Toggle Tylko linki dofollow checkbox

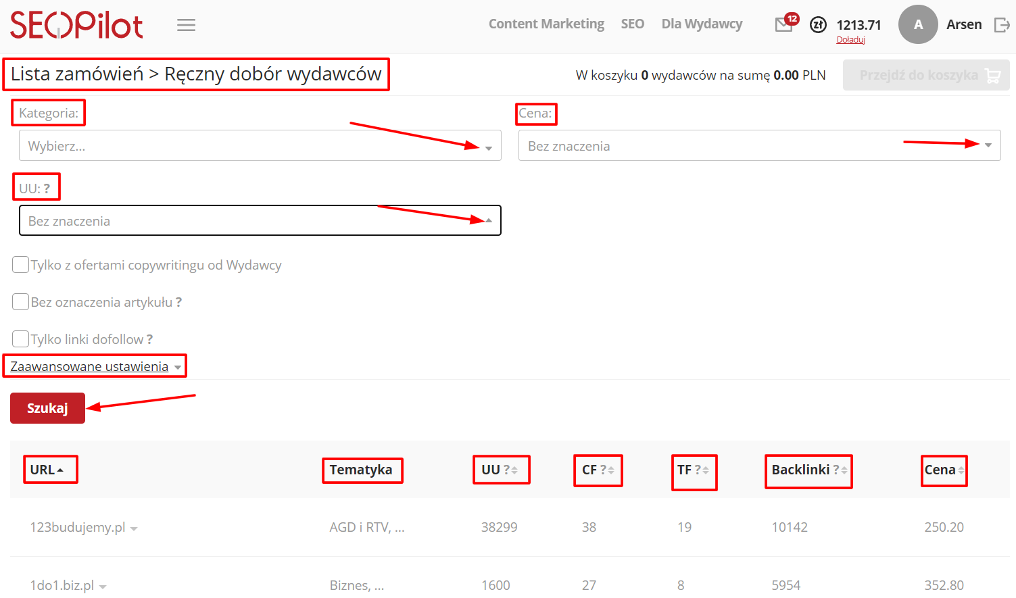point(21,339)
